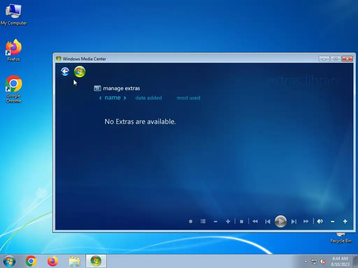This screenshot has width=358, height=268.
Task: Channel down with minus beside guide icon
Action: coord(215,222)
